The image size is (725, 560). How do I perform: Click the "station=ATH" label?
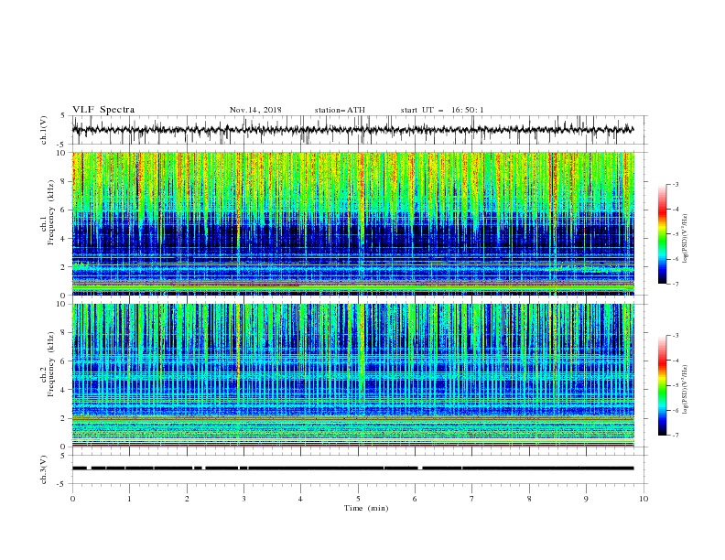340,110
